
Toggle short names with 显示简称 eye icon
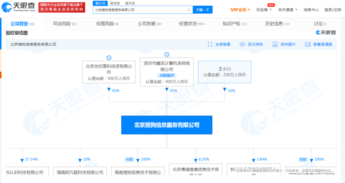click(242, 44)
